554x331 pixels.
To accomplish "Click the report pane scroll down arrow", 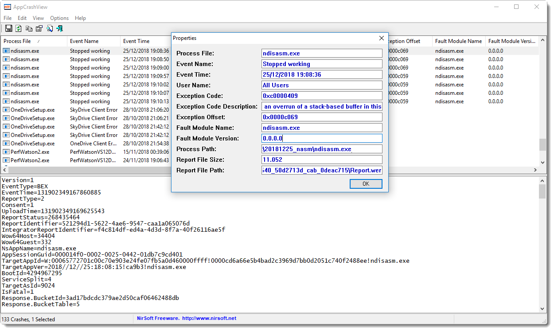I will click(x=542, y=309).
